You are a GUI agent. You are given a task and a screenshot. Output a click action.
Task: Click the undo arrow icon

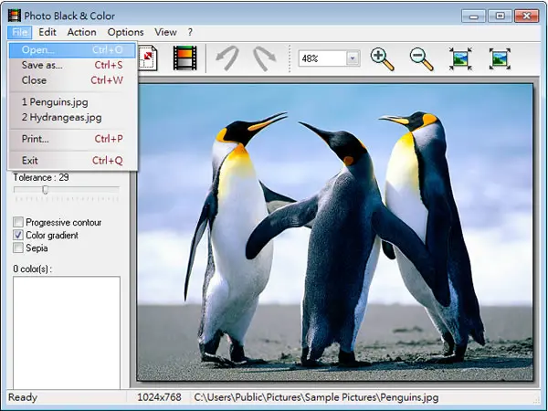tap(227, 58)
